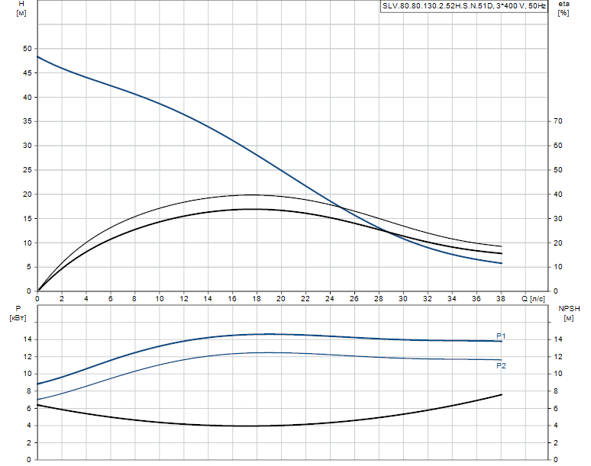Viewport: 591px width, 466px height.
Task: Click the 70 tick on eta axis
Action: [x=558, y=121]
